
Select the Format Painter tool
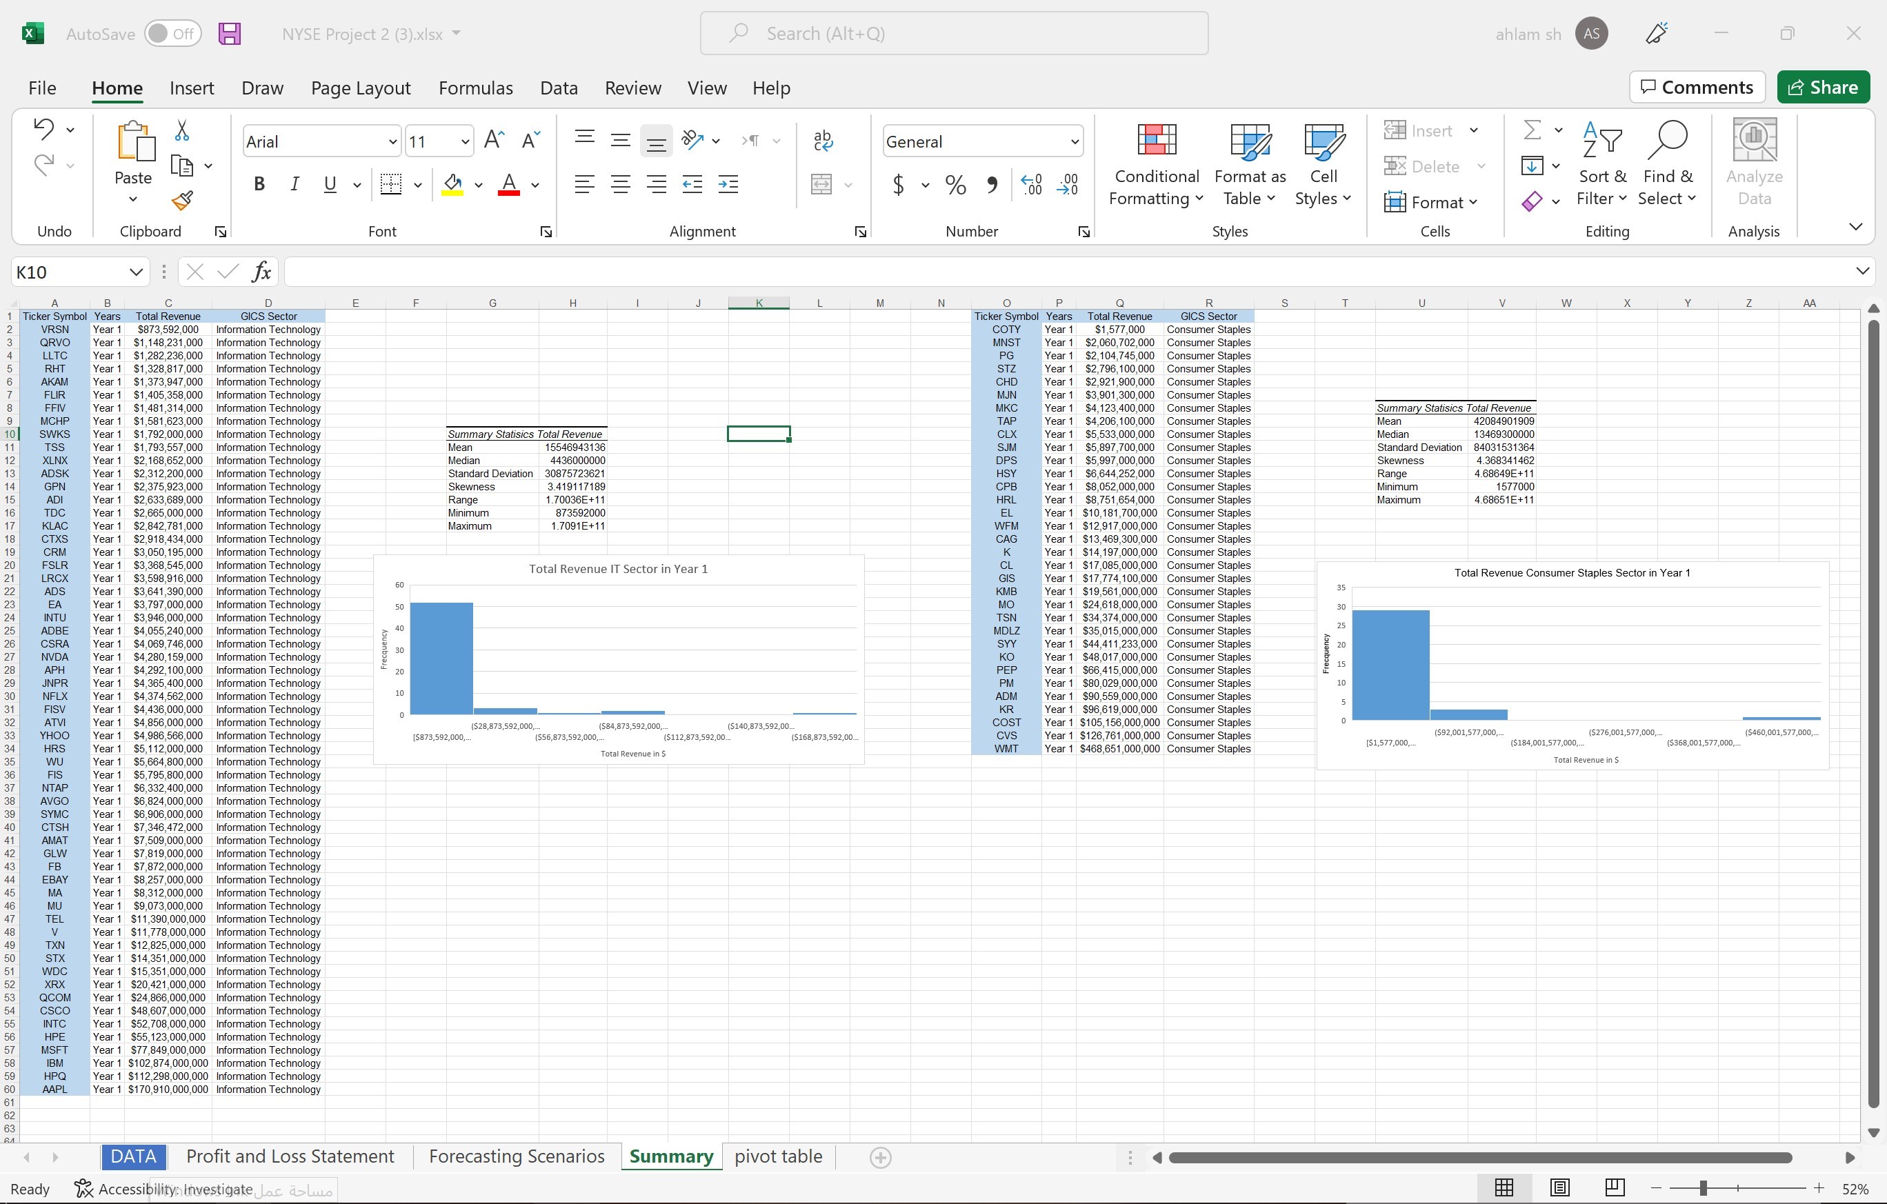pyautogui.click(x=182, y=201)
